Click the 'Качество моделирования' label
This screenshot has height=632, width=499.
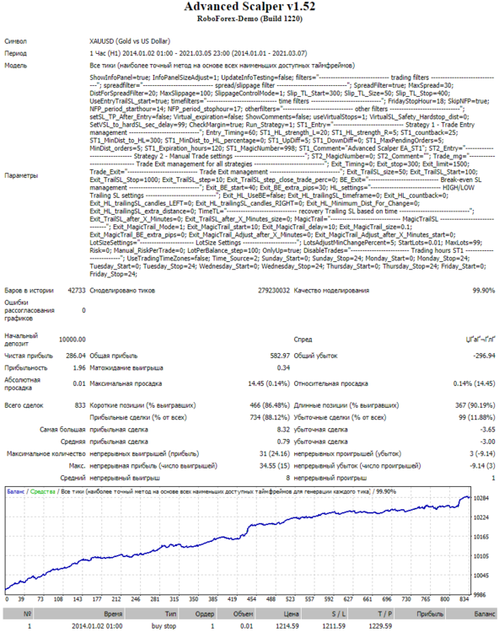[x=331, y=290]
